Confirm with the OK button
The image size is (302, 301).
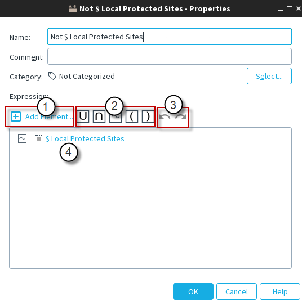(193, 291)
